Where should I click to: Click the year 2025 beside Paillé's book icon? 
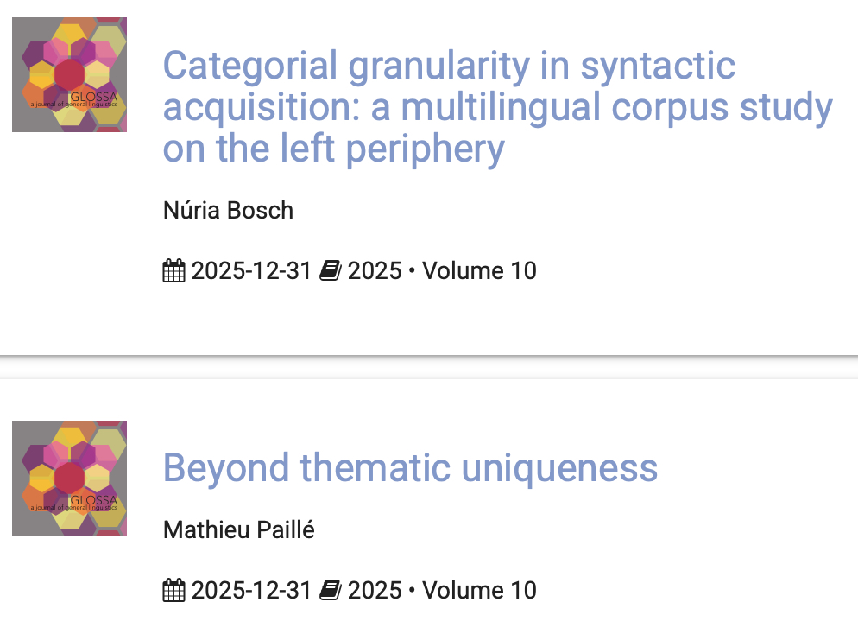pyautogui.click(x=375, y=591)
